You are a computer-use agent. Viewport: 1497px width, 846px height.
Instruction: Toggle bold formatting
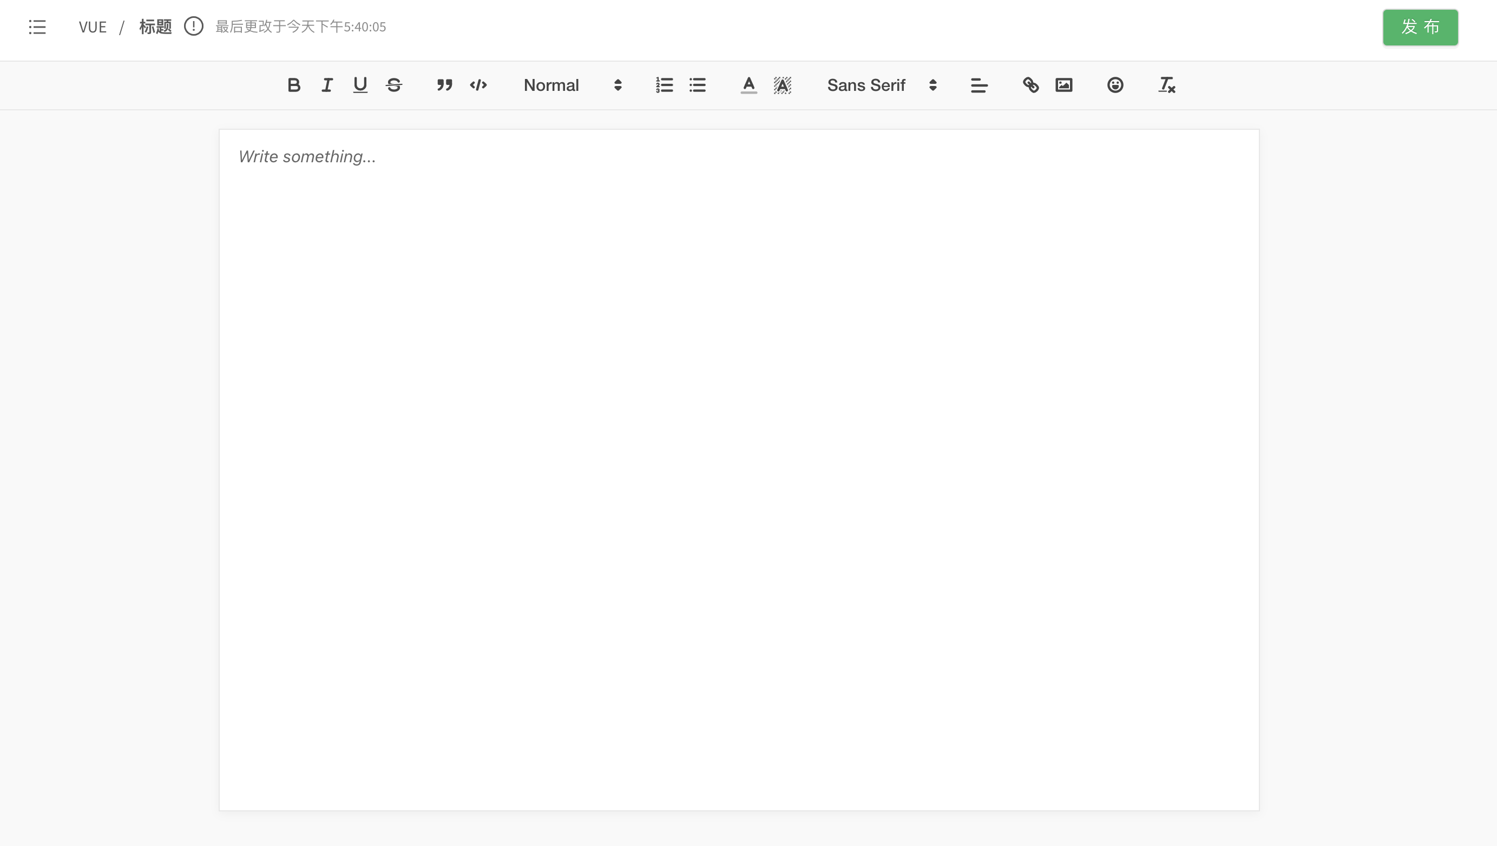tap(293, 85)
